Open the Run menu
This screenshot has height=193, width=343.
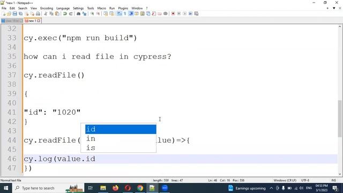coord(112,9)
